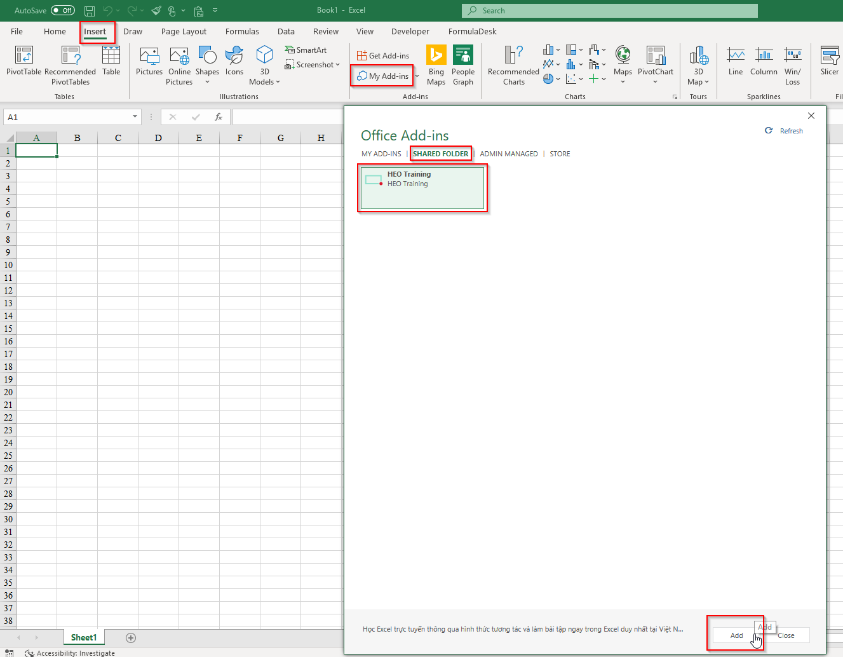This screenshot has height=657, width=843.
Task: Click the Icons button
Action: (234, 61)
